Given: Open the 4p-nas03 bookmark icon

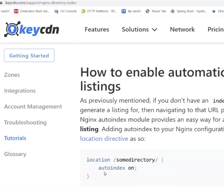Looking at the screenshot, I should pyautogui.click(x=124, y=11).
